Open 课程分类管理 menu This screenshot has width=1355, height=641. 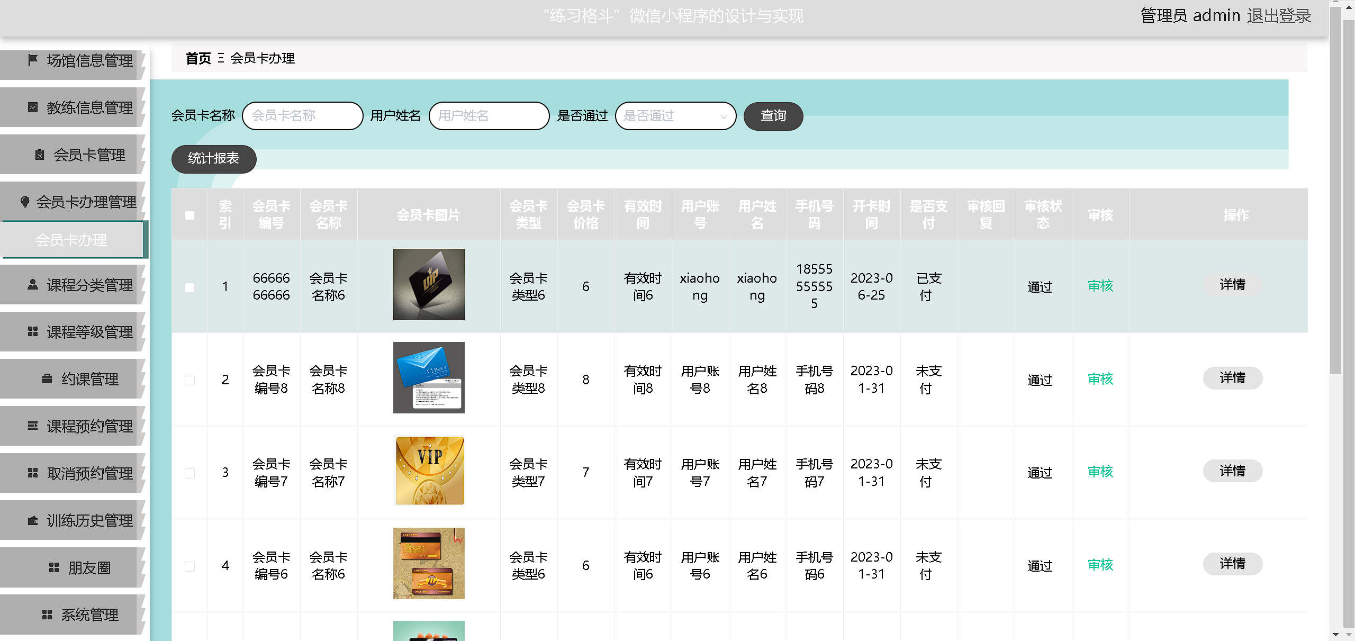tap(73, 285)
